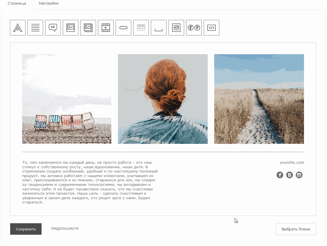The width and height of the screenshot is (327, 246).
Task: Select the field path photo
Action: 259,99
